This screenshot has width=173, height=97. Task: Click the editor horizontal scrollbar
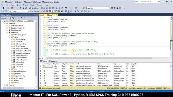100,58
